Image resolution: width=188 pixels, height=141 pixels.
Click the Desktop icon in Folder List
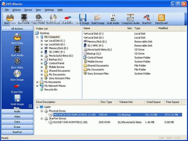pos(37,33)
